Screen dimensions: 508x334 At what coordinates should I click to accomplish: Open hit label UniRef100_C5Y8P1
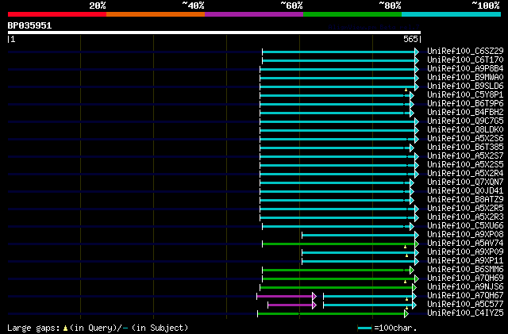coord(465,95)
